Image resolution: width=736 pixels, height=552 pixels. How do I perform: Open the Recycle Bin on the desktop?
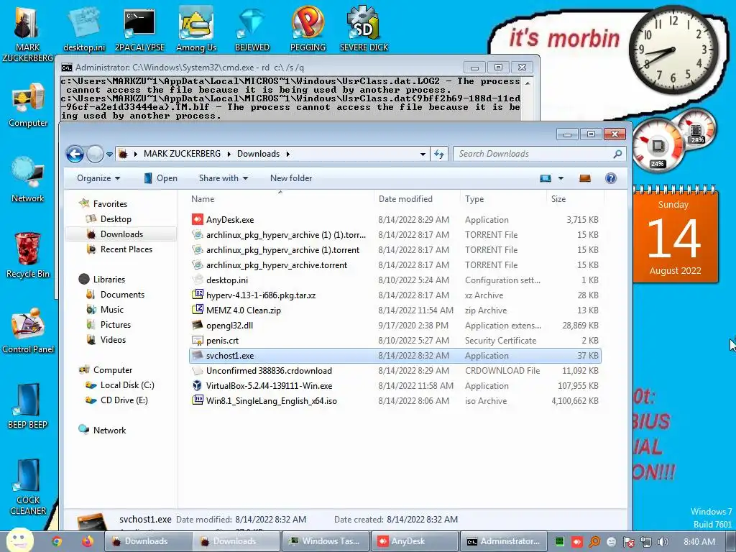28,256
